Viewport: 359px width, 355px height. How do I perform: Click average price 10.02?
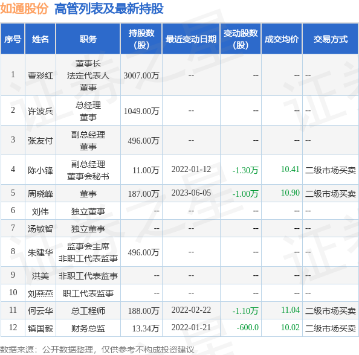[x=290, y=327]
